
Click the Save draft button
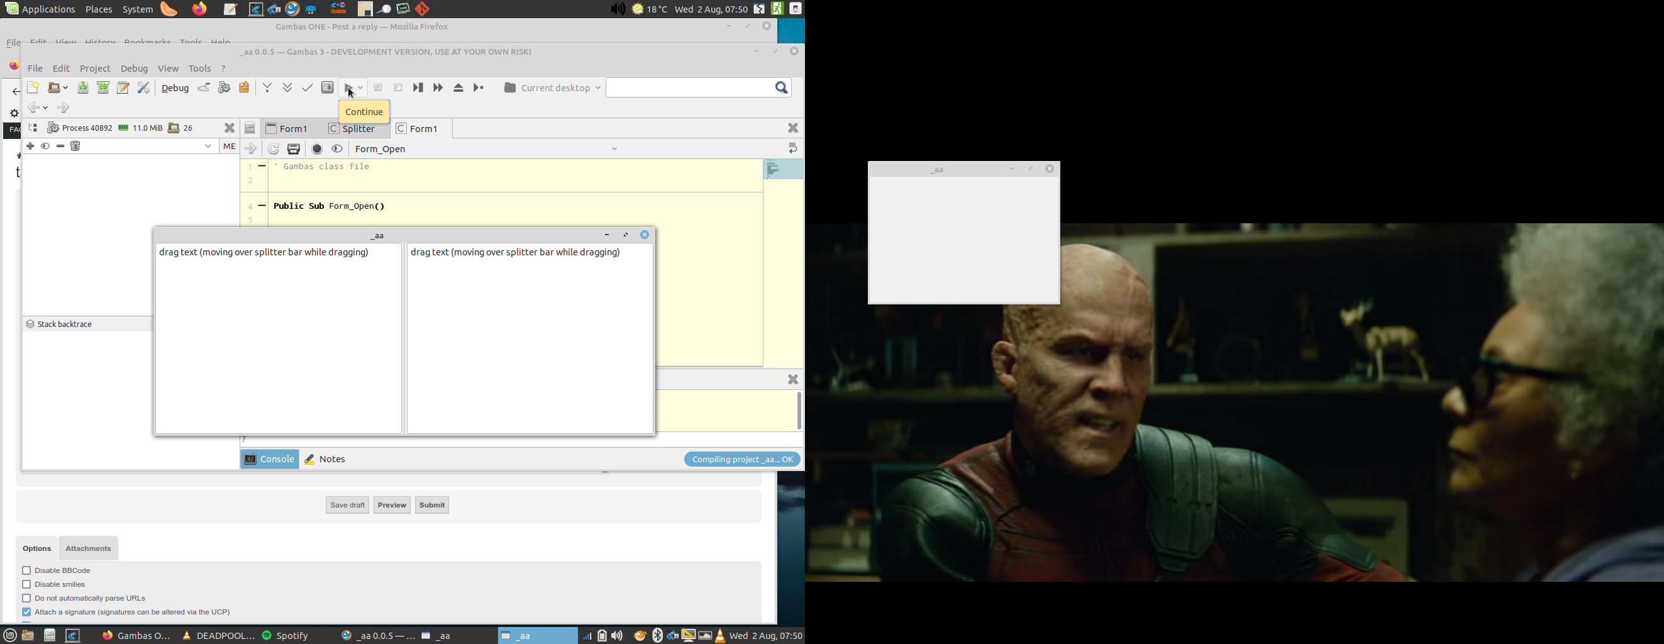pos(348,505)
